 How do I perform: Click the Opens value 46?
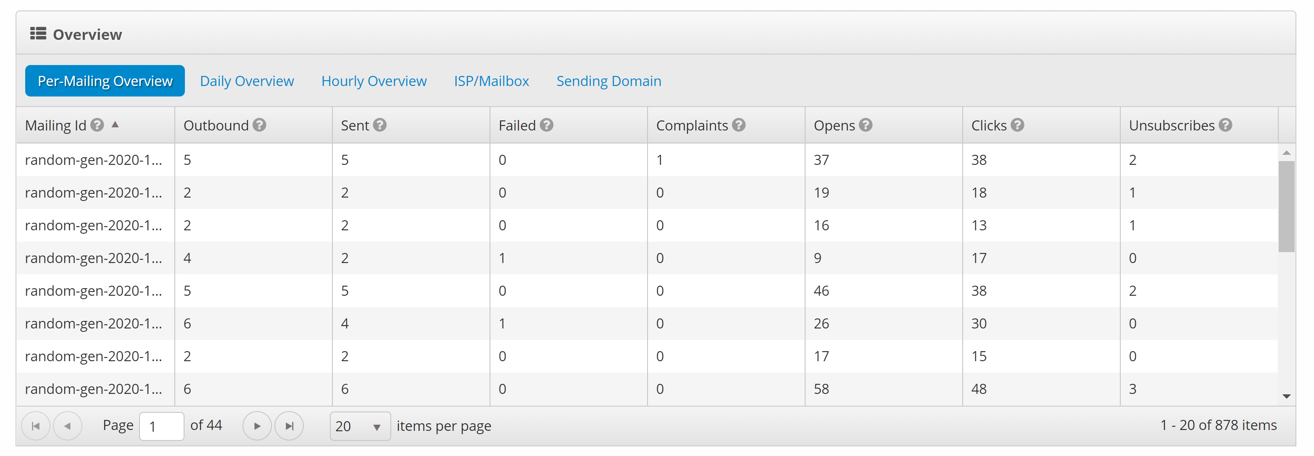[821, 291]
